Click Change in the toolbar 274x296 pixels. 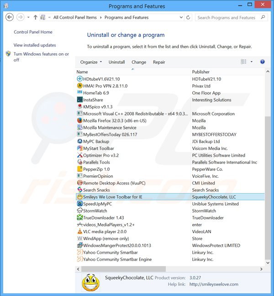coord(139,62)
